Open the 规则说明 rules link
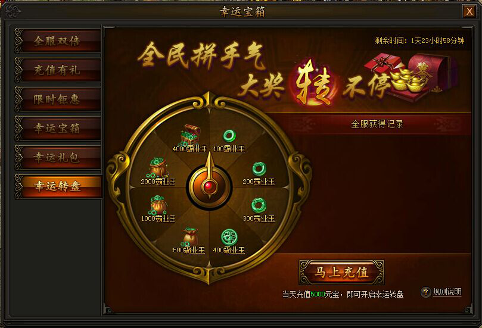This screenshot has width=482, height=328. click(x=447, y=292)
